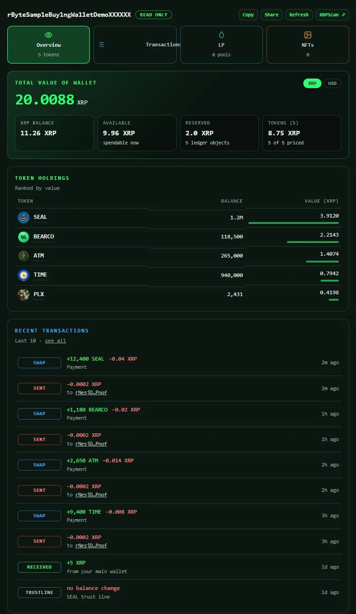356x614 pixels.
Task: Click the VALUE (XRP) column header
Action: point(321,201)
